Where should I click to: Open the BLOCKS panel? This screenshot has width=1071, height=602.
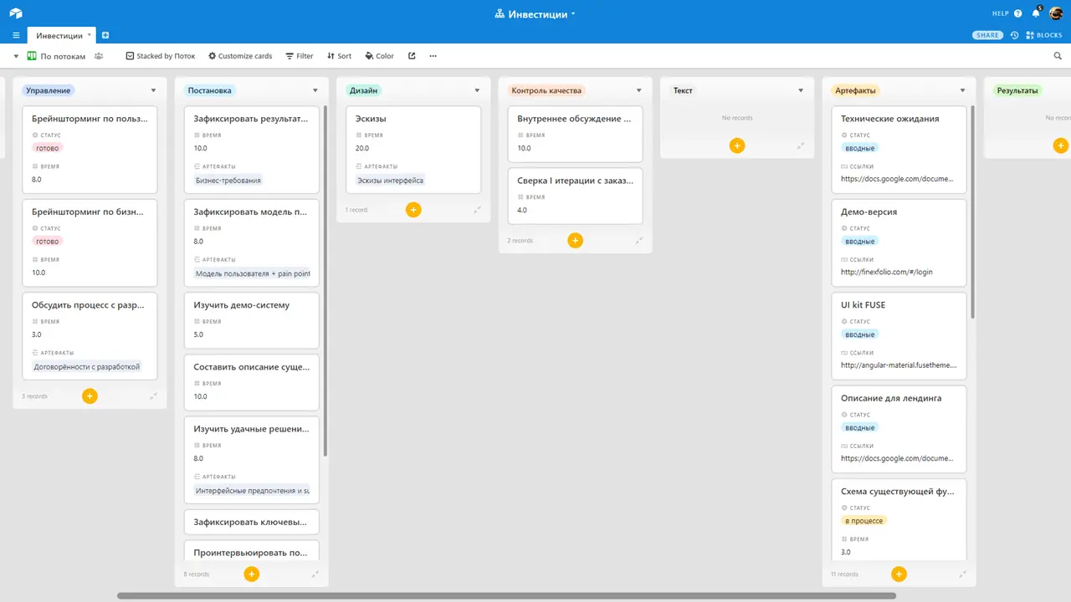pyautogui.click(x=1043, y=35)
